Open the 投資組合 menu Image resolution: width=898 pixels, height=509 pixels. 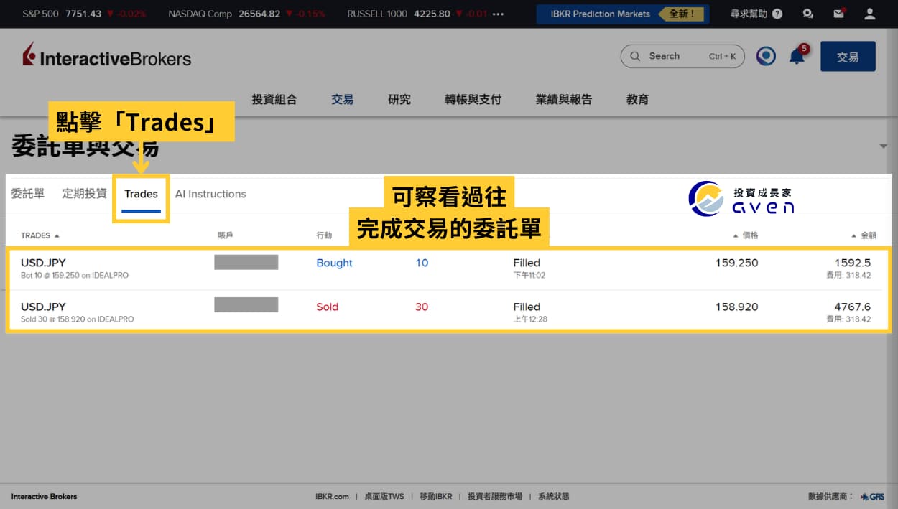[x=274, y=100]
